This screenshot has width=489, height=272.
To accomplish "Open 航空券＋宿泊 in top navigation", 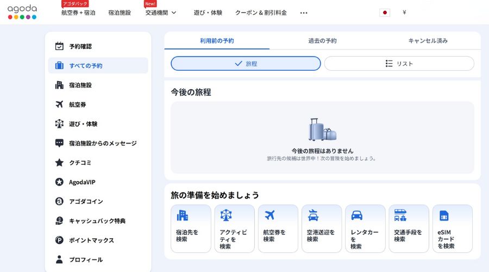I will [x=78, y=13].
